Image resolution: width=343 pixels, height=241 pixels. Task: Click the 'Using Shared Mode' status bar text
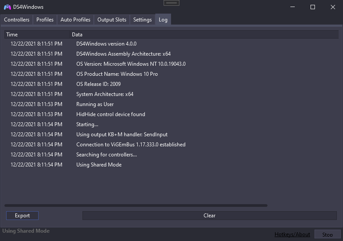point(26,231)
